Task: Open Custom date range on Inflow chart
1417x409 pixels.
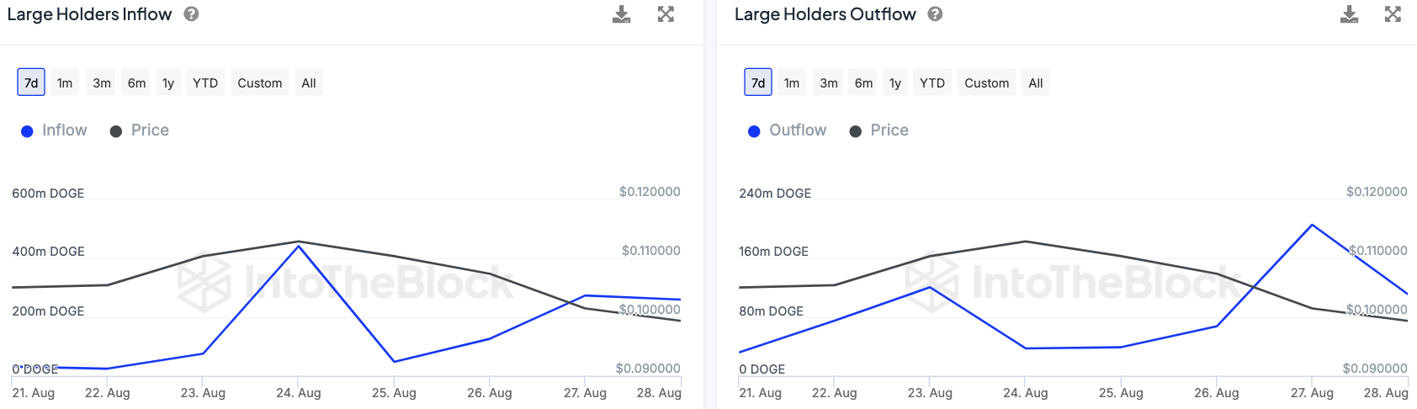Action: pos(259,82)
